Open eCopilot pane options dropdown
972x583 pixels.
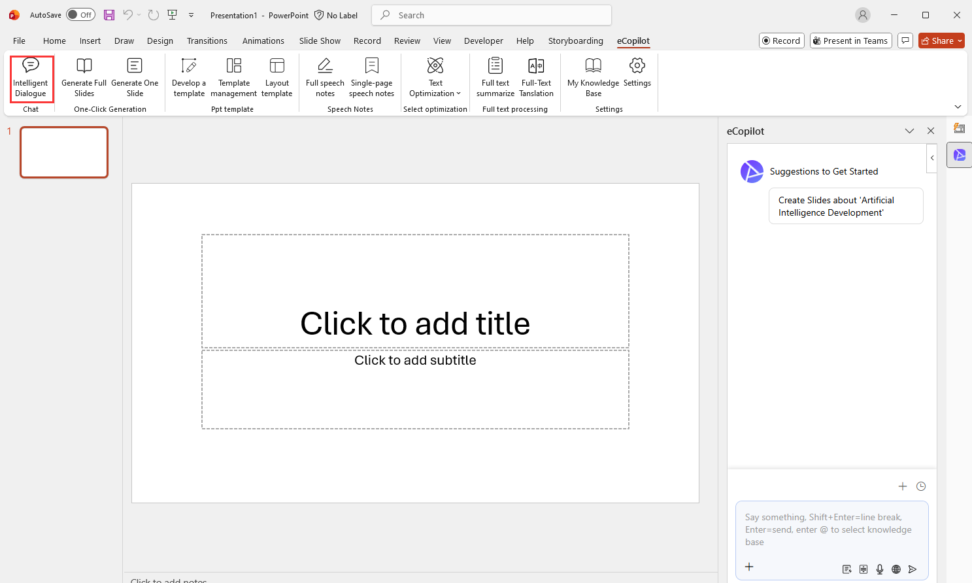(909, 131)
